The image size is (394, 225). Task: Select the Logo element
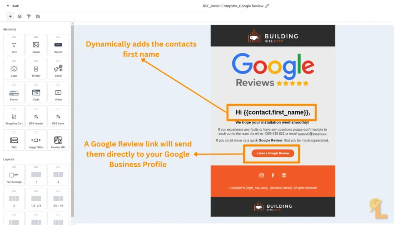coord(14,68)
